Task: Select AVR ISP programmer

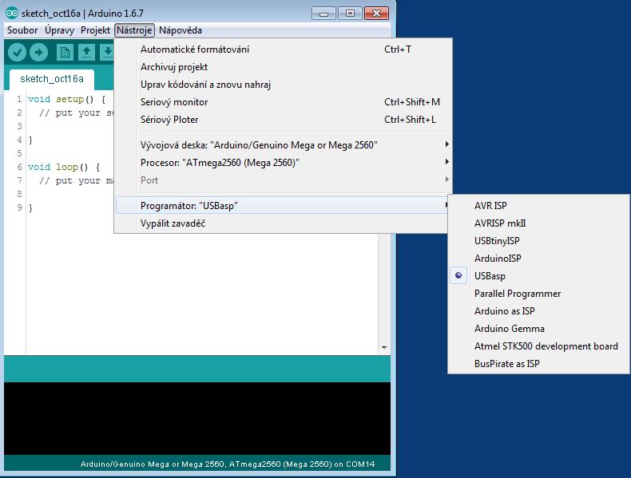Action: [490, 206]
